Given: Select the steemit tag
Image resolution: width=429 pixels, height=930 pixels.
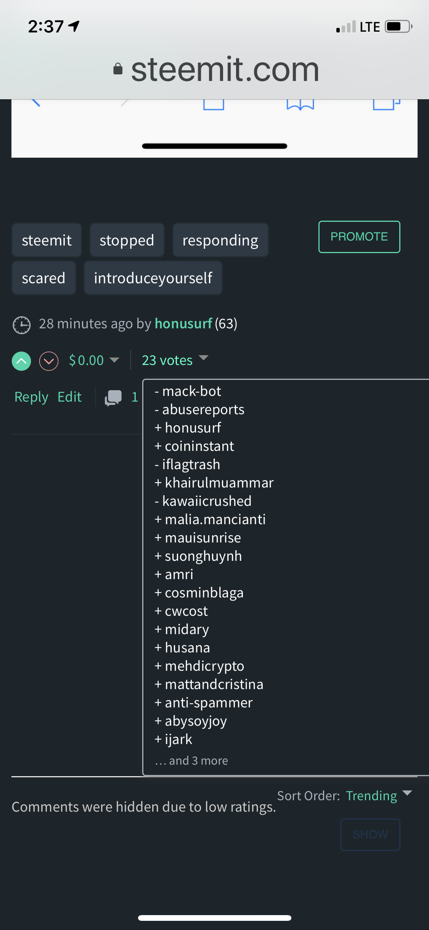Looking at the screenshot, I should pyautogui.click(x=47, y=240).
